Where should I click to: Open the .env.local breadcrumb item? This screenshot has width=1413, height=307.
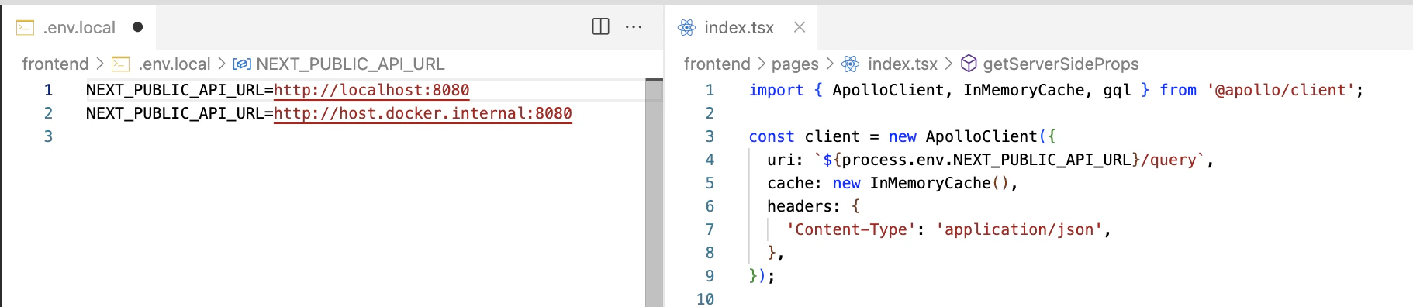174,64
